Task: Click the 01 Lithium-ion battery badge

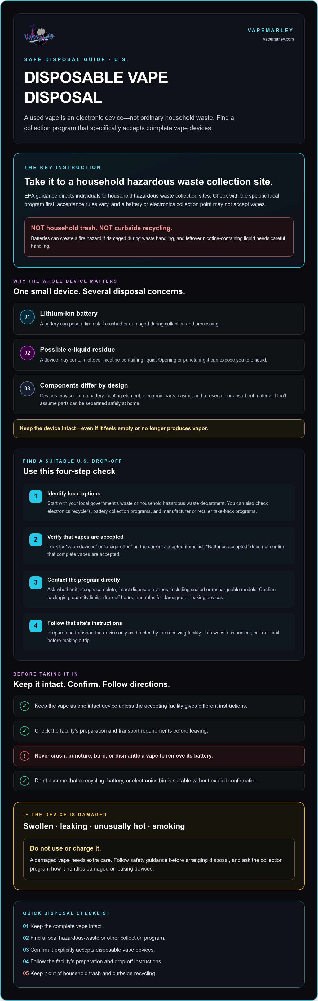Action: [27, 317]
